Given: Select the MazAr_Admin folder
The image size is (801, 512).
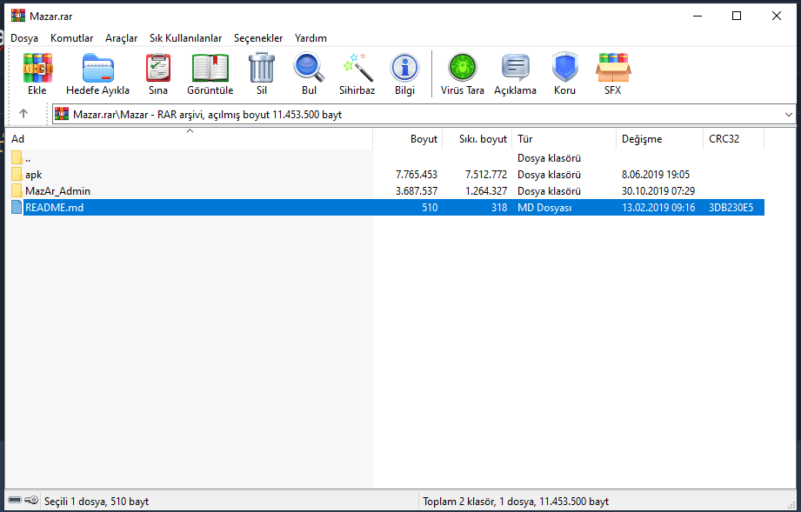Looking at the screenshot, I should click(57, 191).
